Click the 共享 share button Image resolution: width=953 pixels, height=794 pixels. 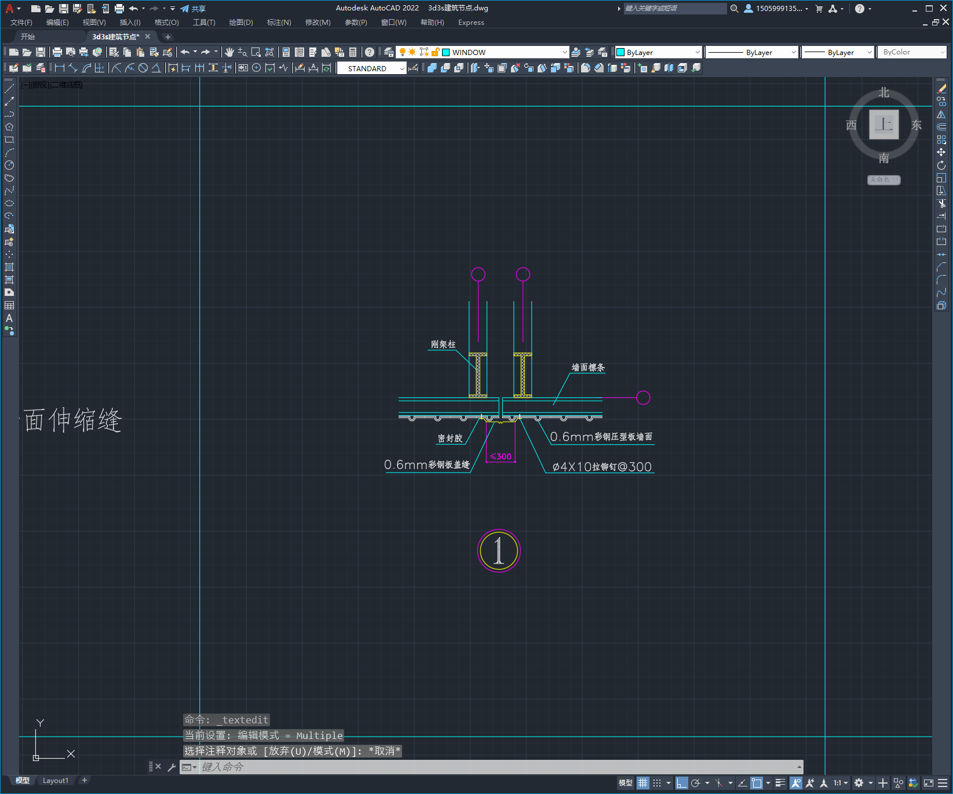[193, 9]
